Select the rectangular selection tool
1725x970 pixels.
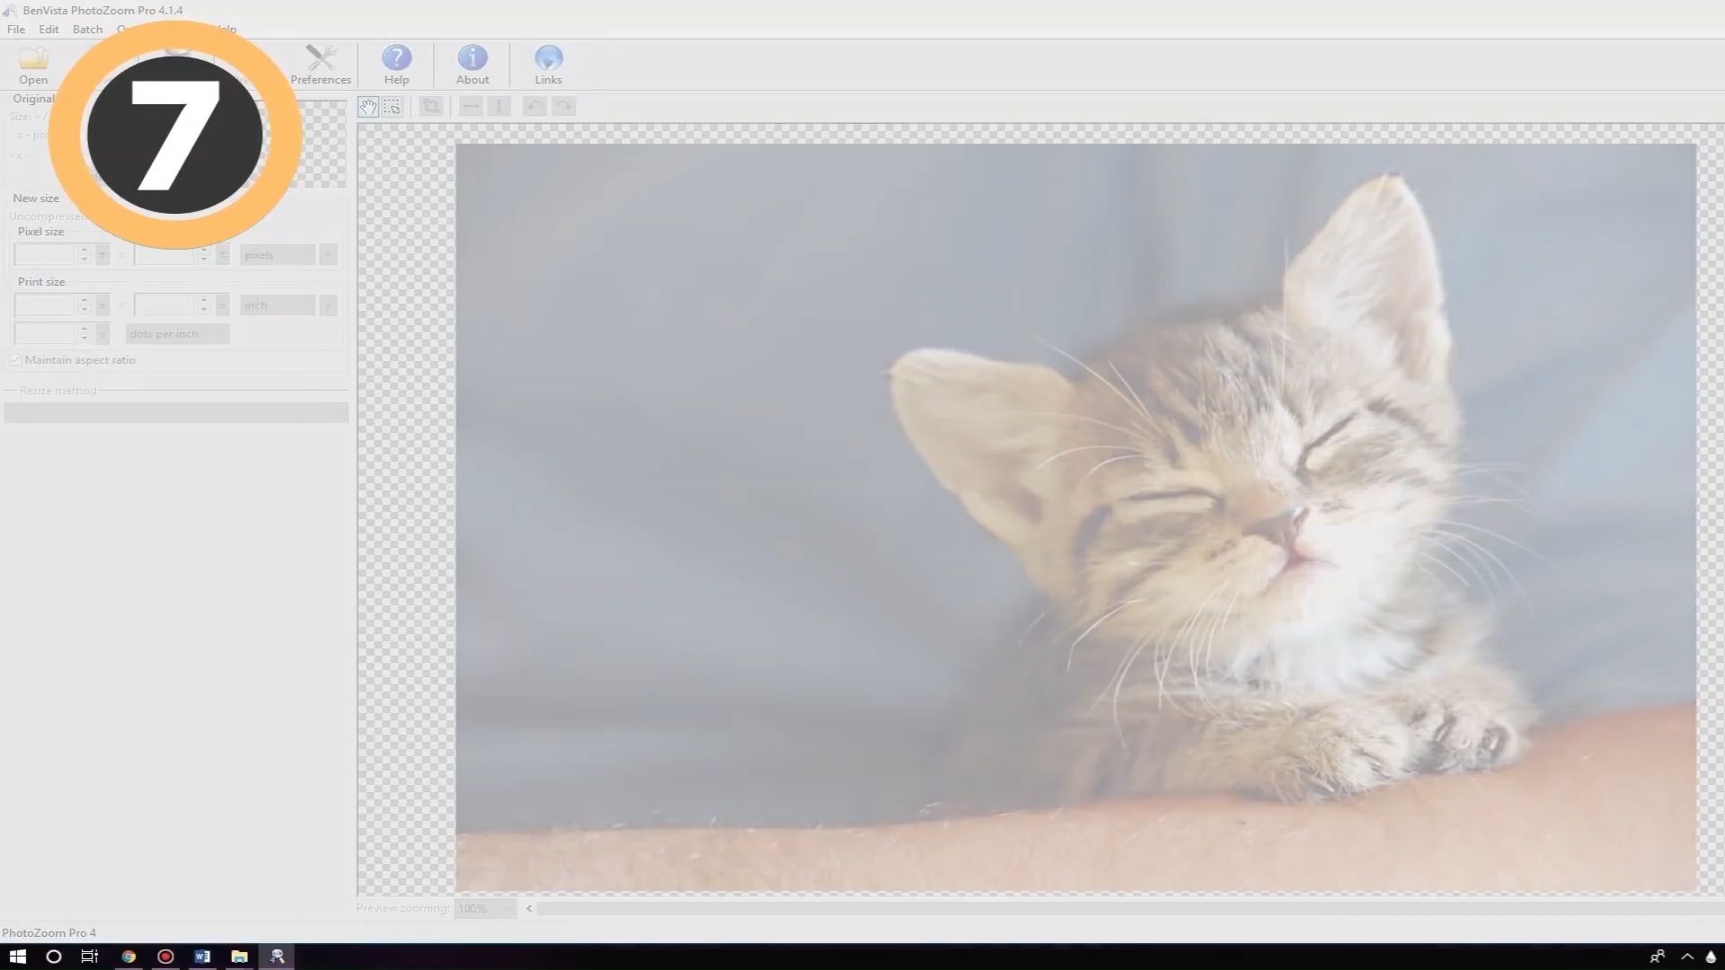393,107
